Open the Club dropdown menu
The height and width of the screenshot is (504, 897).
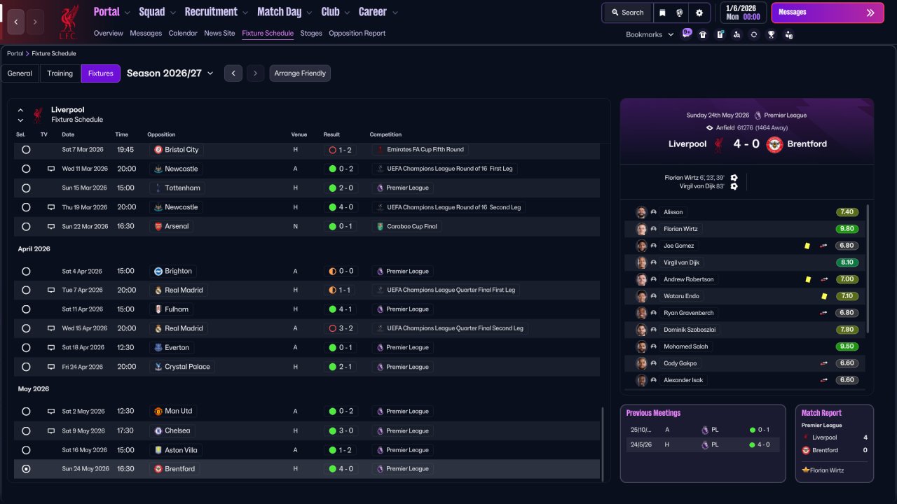tap(336, 12)
